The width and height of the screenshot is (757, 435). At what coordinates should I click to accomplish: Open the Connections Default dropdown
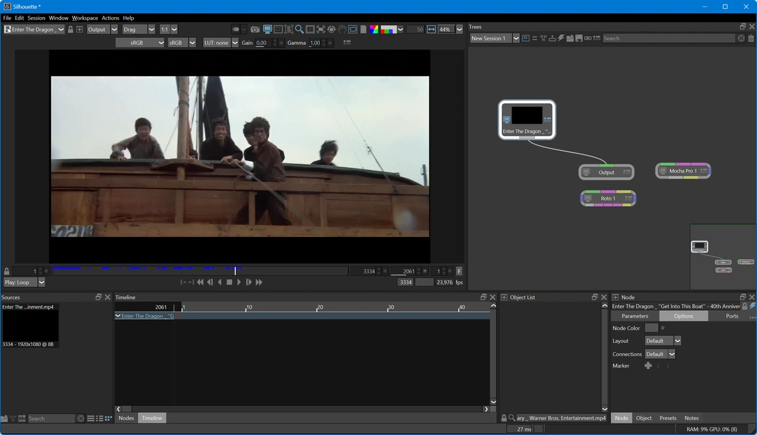[660, 354]
